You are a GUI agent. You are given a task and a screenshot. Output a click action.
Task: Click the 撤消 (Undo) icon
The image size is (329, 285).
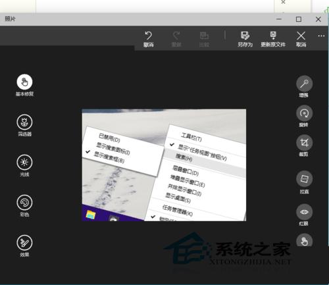[x=148, y=36]
